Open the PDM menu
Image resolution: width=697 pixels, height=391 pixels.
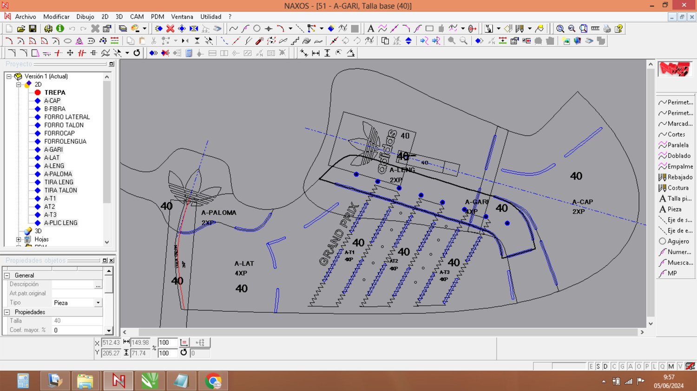pyautogui.click(x=158, y=17)
